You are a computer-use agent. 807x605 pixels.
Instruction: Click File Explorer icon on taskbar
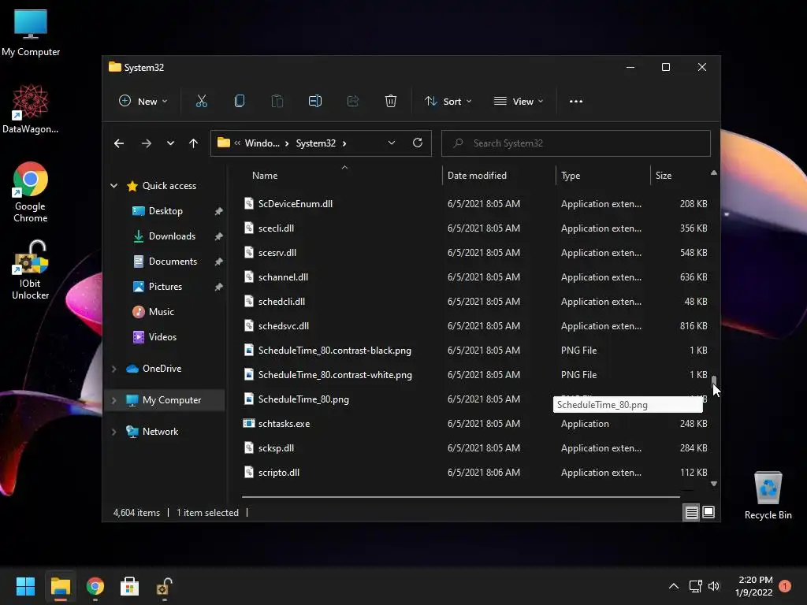click(x=60, y=586)
